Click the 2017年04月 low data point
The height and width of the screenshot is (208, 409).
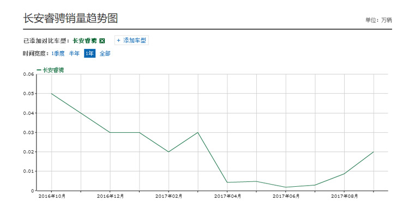coord(227,182)
